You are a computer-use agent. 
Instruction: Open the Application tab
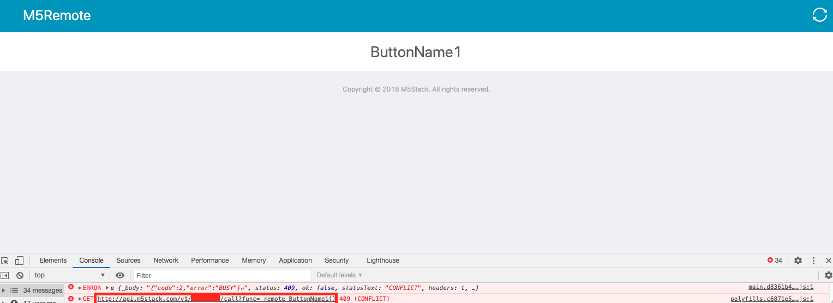[x=295, y=260]
